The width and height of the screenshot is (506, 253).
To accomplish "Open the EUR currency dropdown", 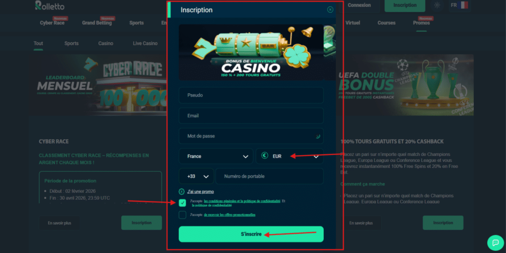I will coord(289,156).
